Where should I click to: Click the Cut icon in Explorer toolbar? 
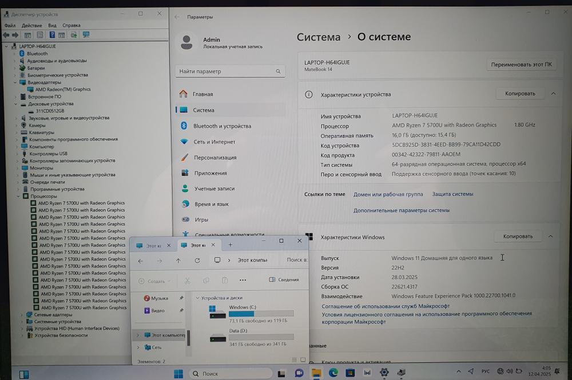point(188,281)
